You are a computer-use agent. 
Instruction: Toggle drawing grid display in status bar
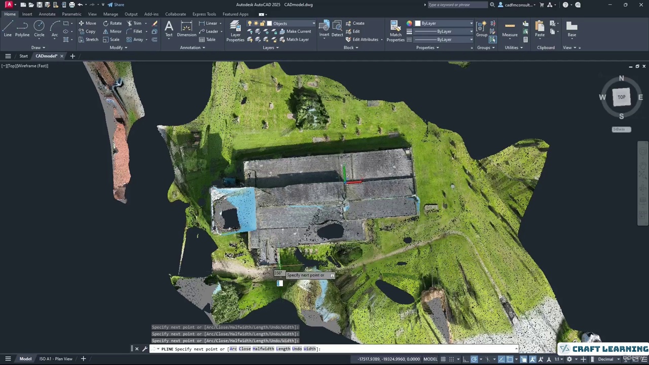443,359
